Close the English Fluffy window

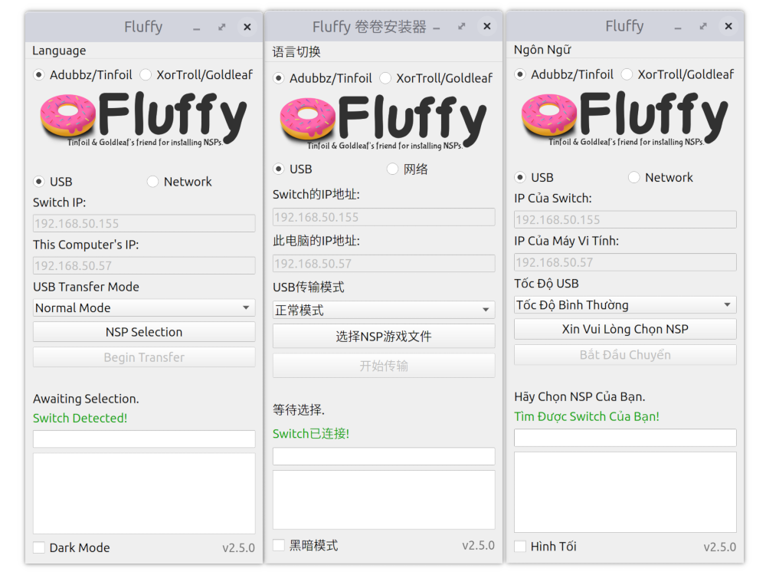(247, 27)
